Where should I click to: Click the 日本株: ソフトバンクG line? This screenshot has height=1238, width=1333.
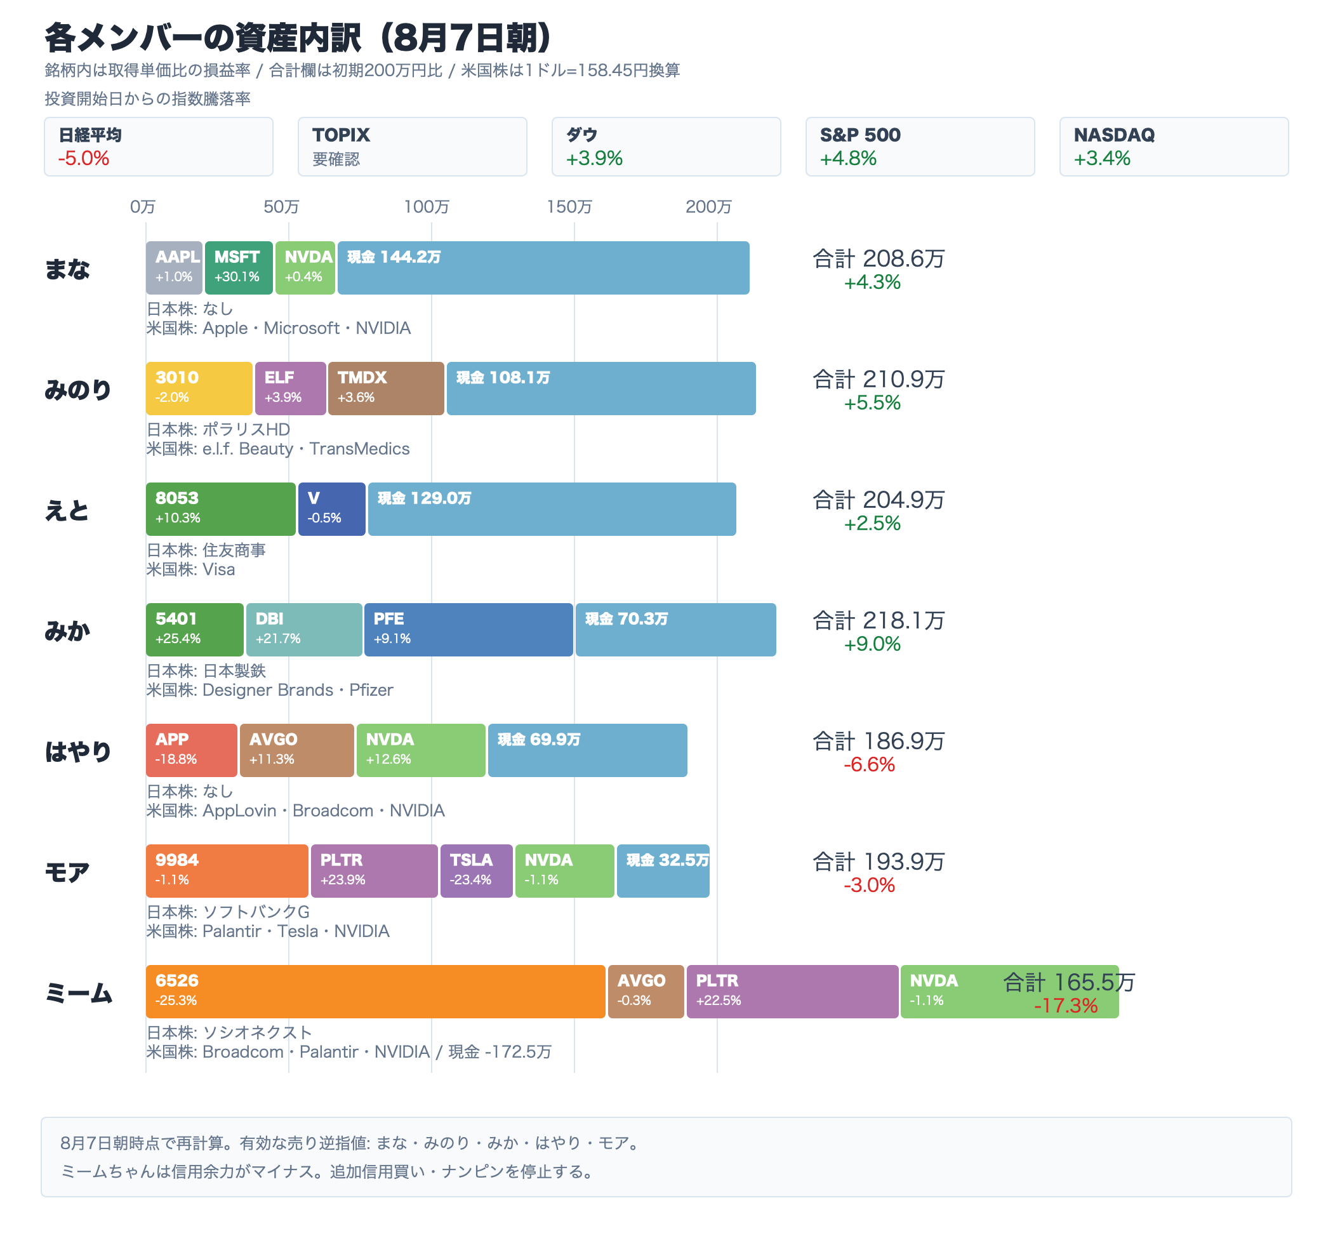tap(229, 912)
